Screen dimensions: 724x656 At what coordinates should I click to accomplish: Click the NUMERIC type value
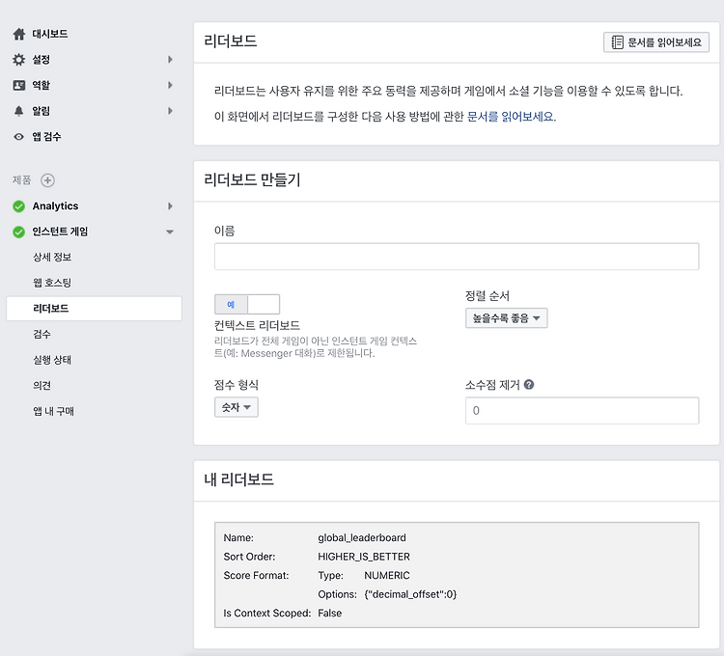click(387, 576)
